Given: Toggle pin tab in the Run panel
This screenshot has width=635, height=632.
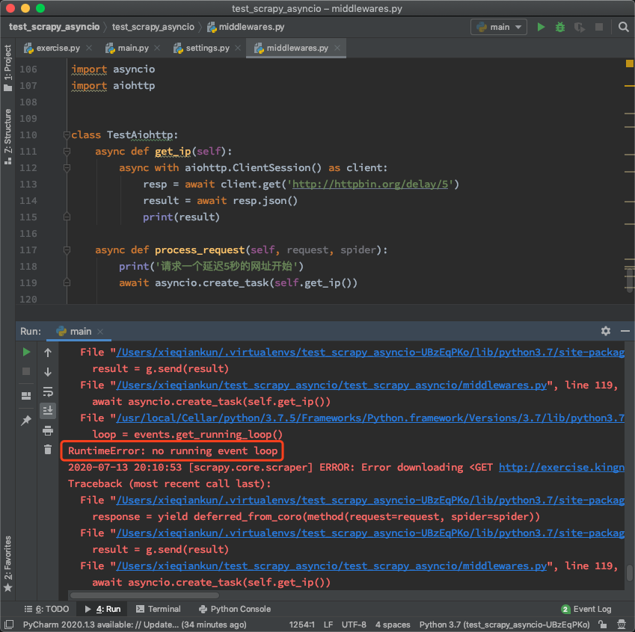Looking at the screenshot, I should point(27,421).
